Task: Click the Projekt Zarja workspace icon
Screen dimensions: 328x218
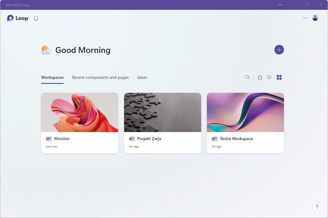Action: click(x=132, y=139)
